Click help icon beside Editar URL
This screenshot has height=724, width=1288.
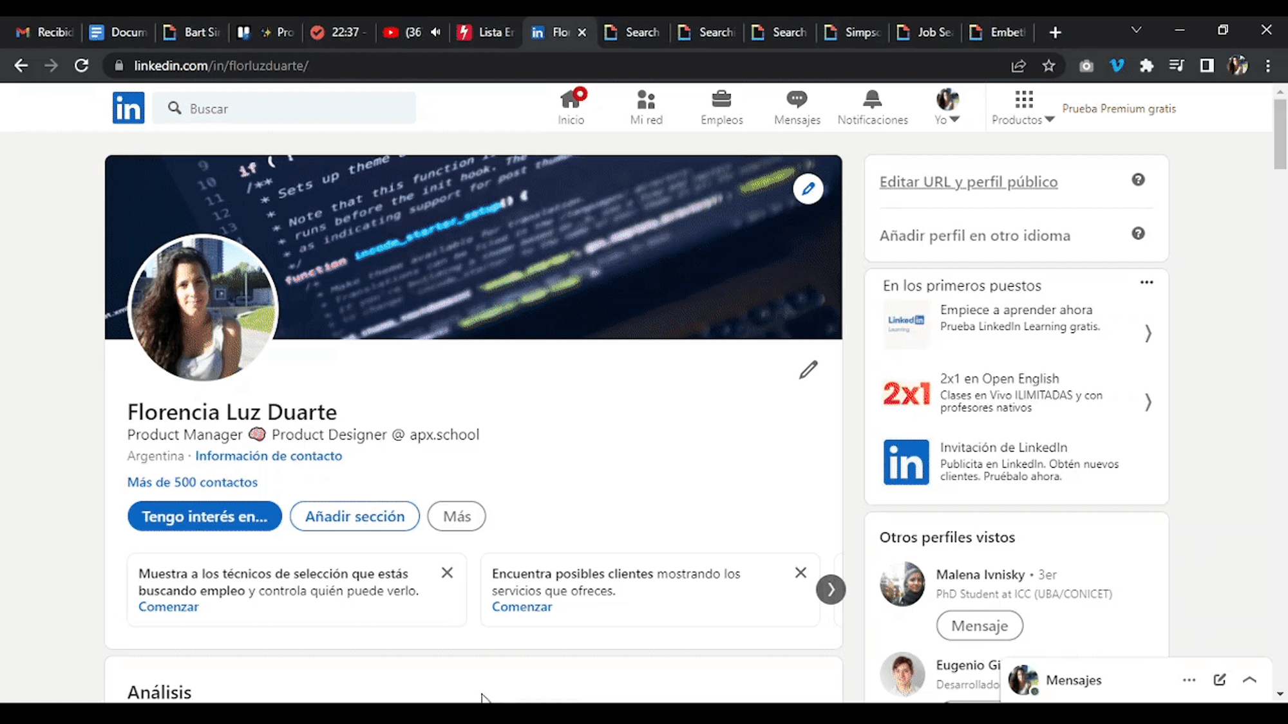[x=1138, y=180]
